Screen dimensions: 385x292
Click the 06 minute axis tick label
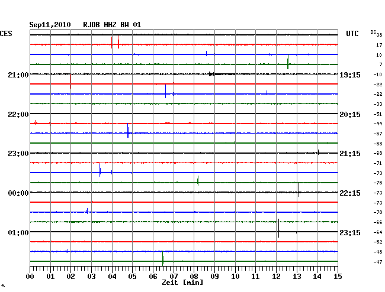[x=153, y=277]
